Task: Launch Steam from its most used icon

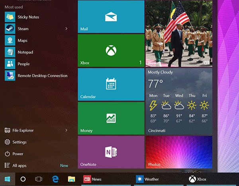Action: (10, 29)
